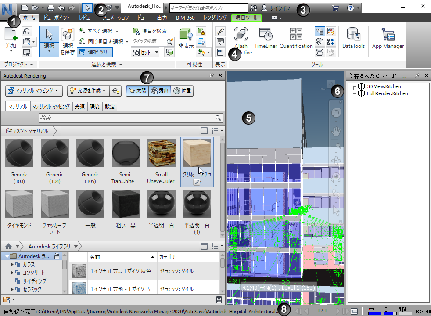Expand the プロジェクト panel dropdown
This screenshot has height=316, width=431.
pos(19,65)
